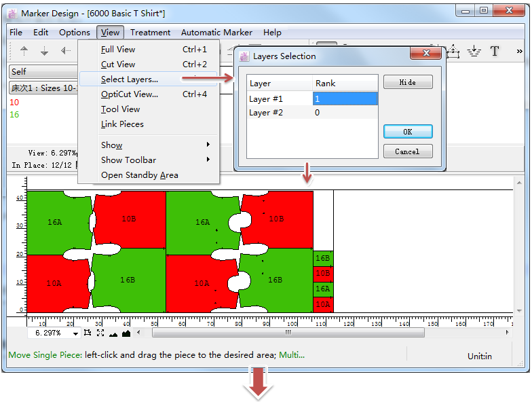
Task: Click the Rank field for Layer #2
Action: [x=345, y=113]
